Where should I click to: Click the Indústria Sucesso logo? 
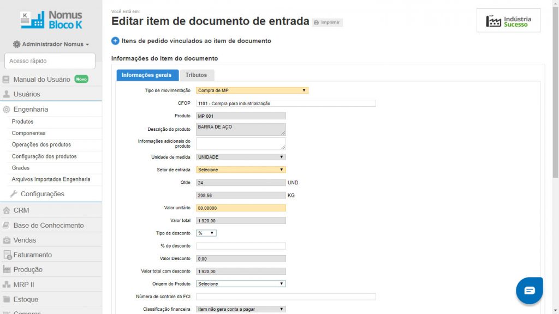(x=508, y=21)
